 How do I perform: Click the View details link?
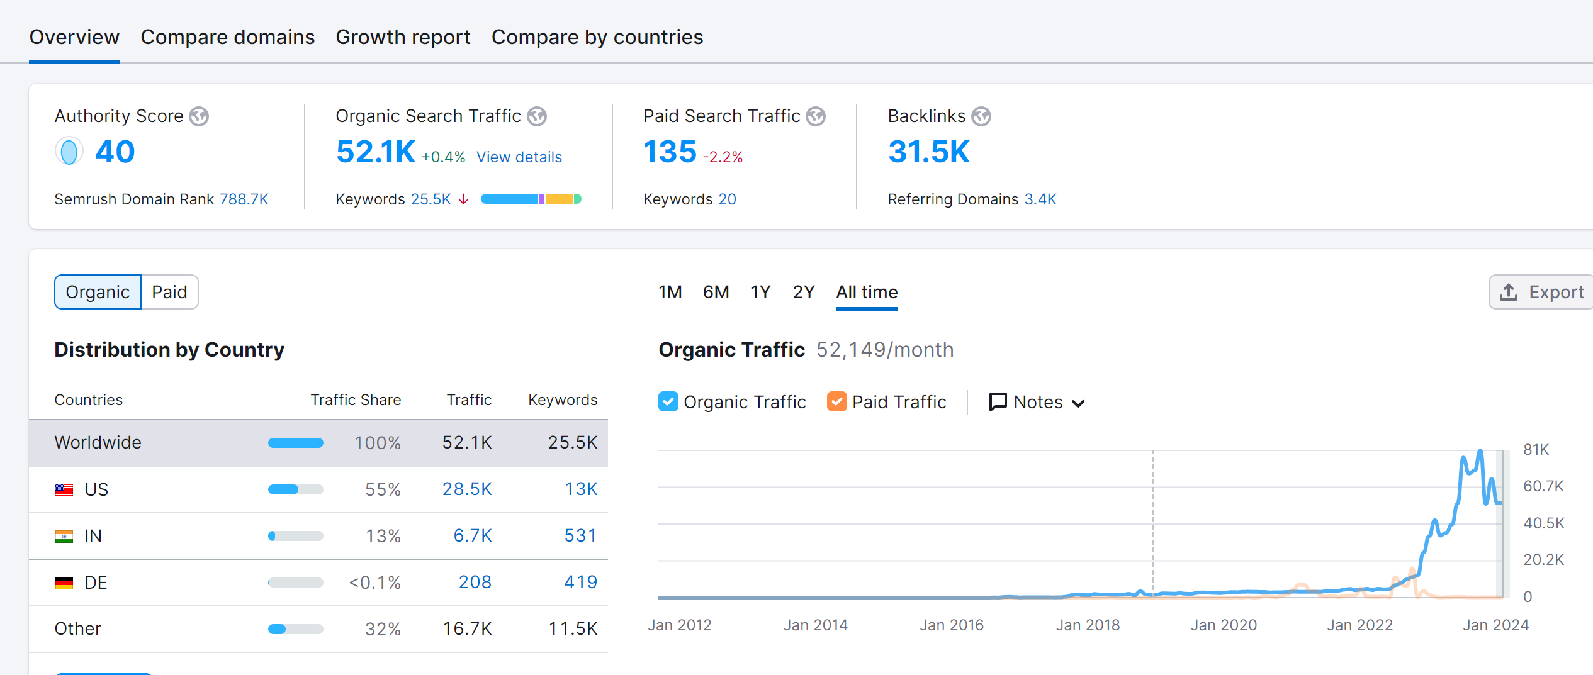coord(519,157)
